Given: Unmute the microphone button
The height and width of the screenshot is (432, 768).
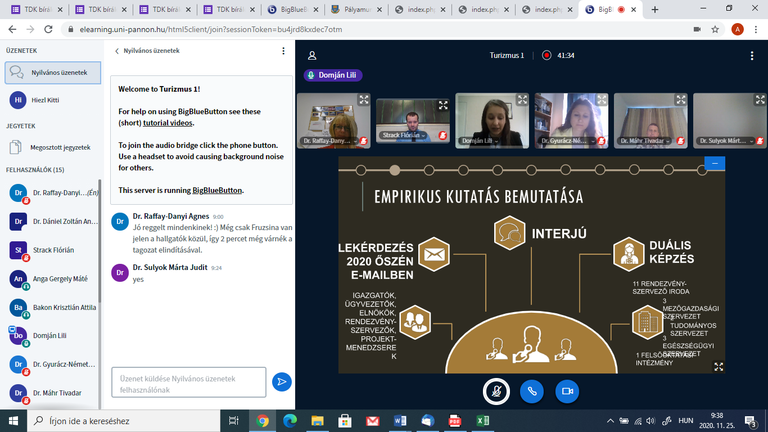Looking at the screenshot, I should click(496, 391).
